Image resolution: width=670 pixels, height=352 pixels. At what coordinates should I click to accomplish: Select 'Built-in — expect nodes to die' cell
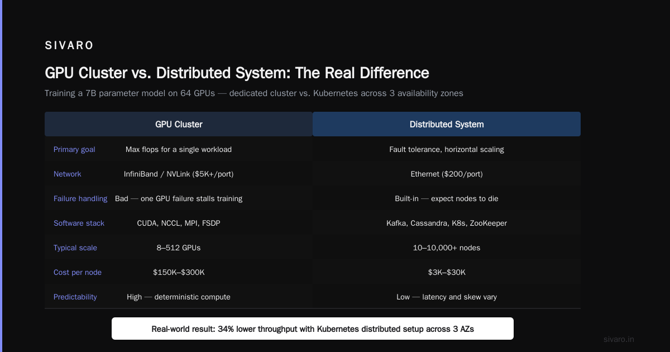(x=447, y=198)
